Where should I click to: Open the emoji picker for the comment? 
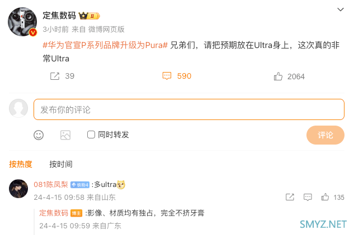coord(39,135)
